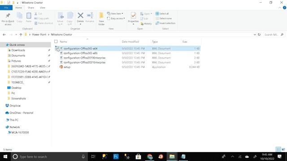The width and height of the screenshot is (287, 161).
Task: Delete the selected file using ribbon
Action: click(80, 19)
